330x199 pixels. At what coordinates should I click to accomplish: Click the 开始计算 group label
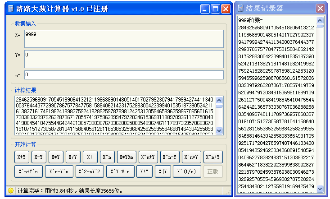click(25, 144)
